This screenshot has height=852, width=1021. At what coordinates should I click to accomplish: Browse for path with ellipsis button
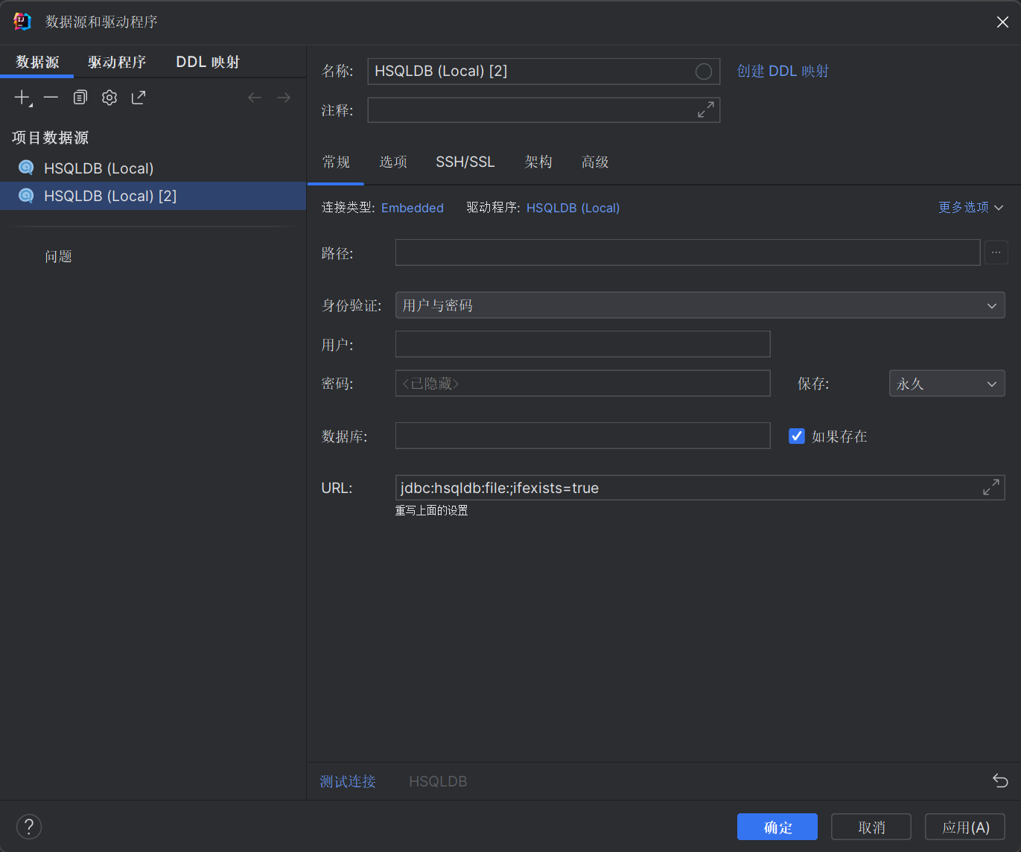(x=996, y=252)
